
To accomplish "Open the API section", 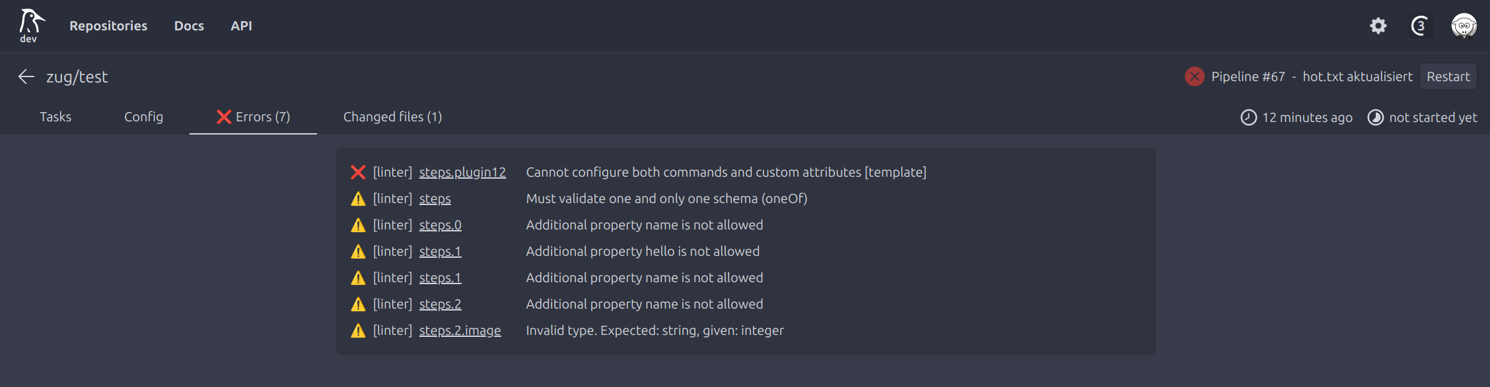I will [x=241, y=26].
